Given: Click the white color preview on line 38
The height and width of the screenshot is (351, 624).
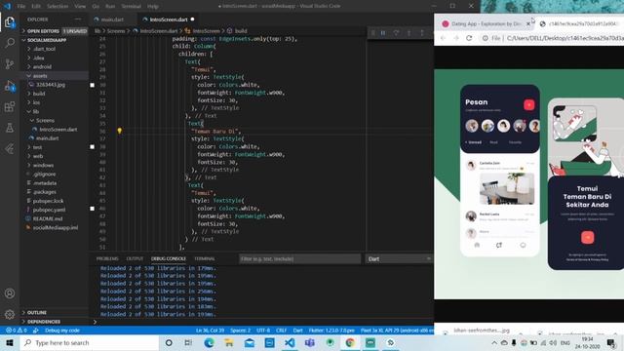Looking at the screenshot, I should (93, 147).
